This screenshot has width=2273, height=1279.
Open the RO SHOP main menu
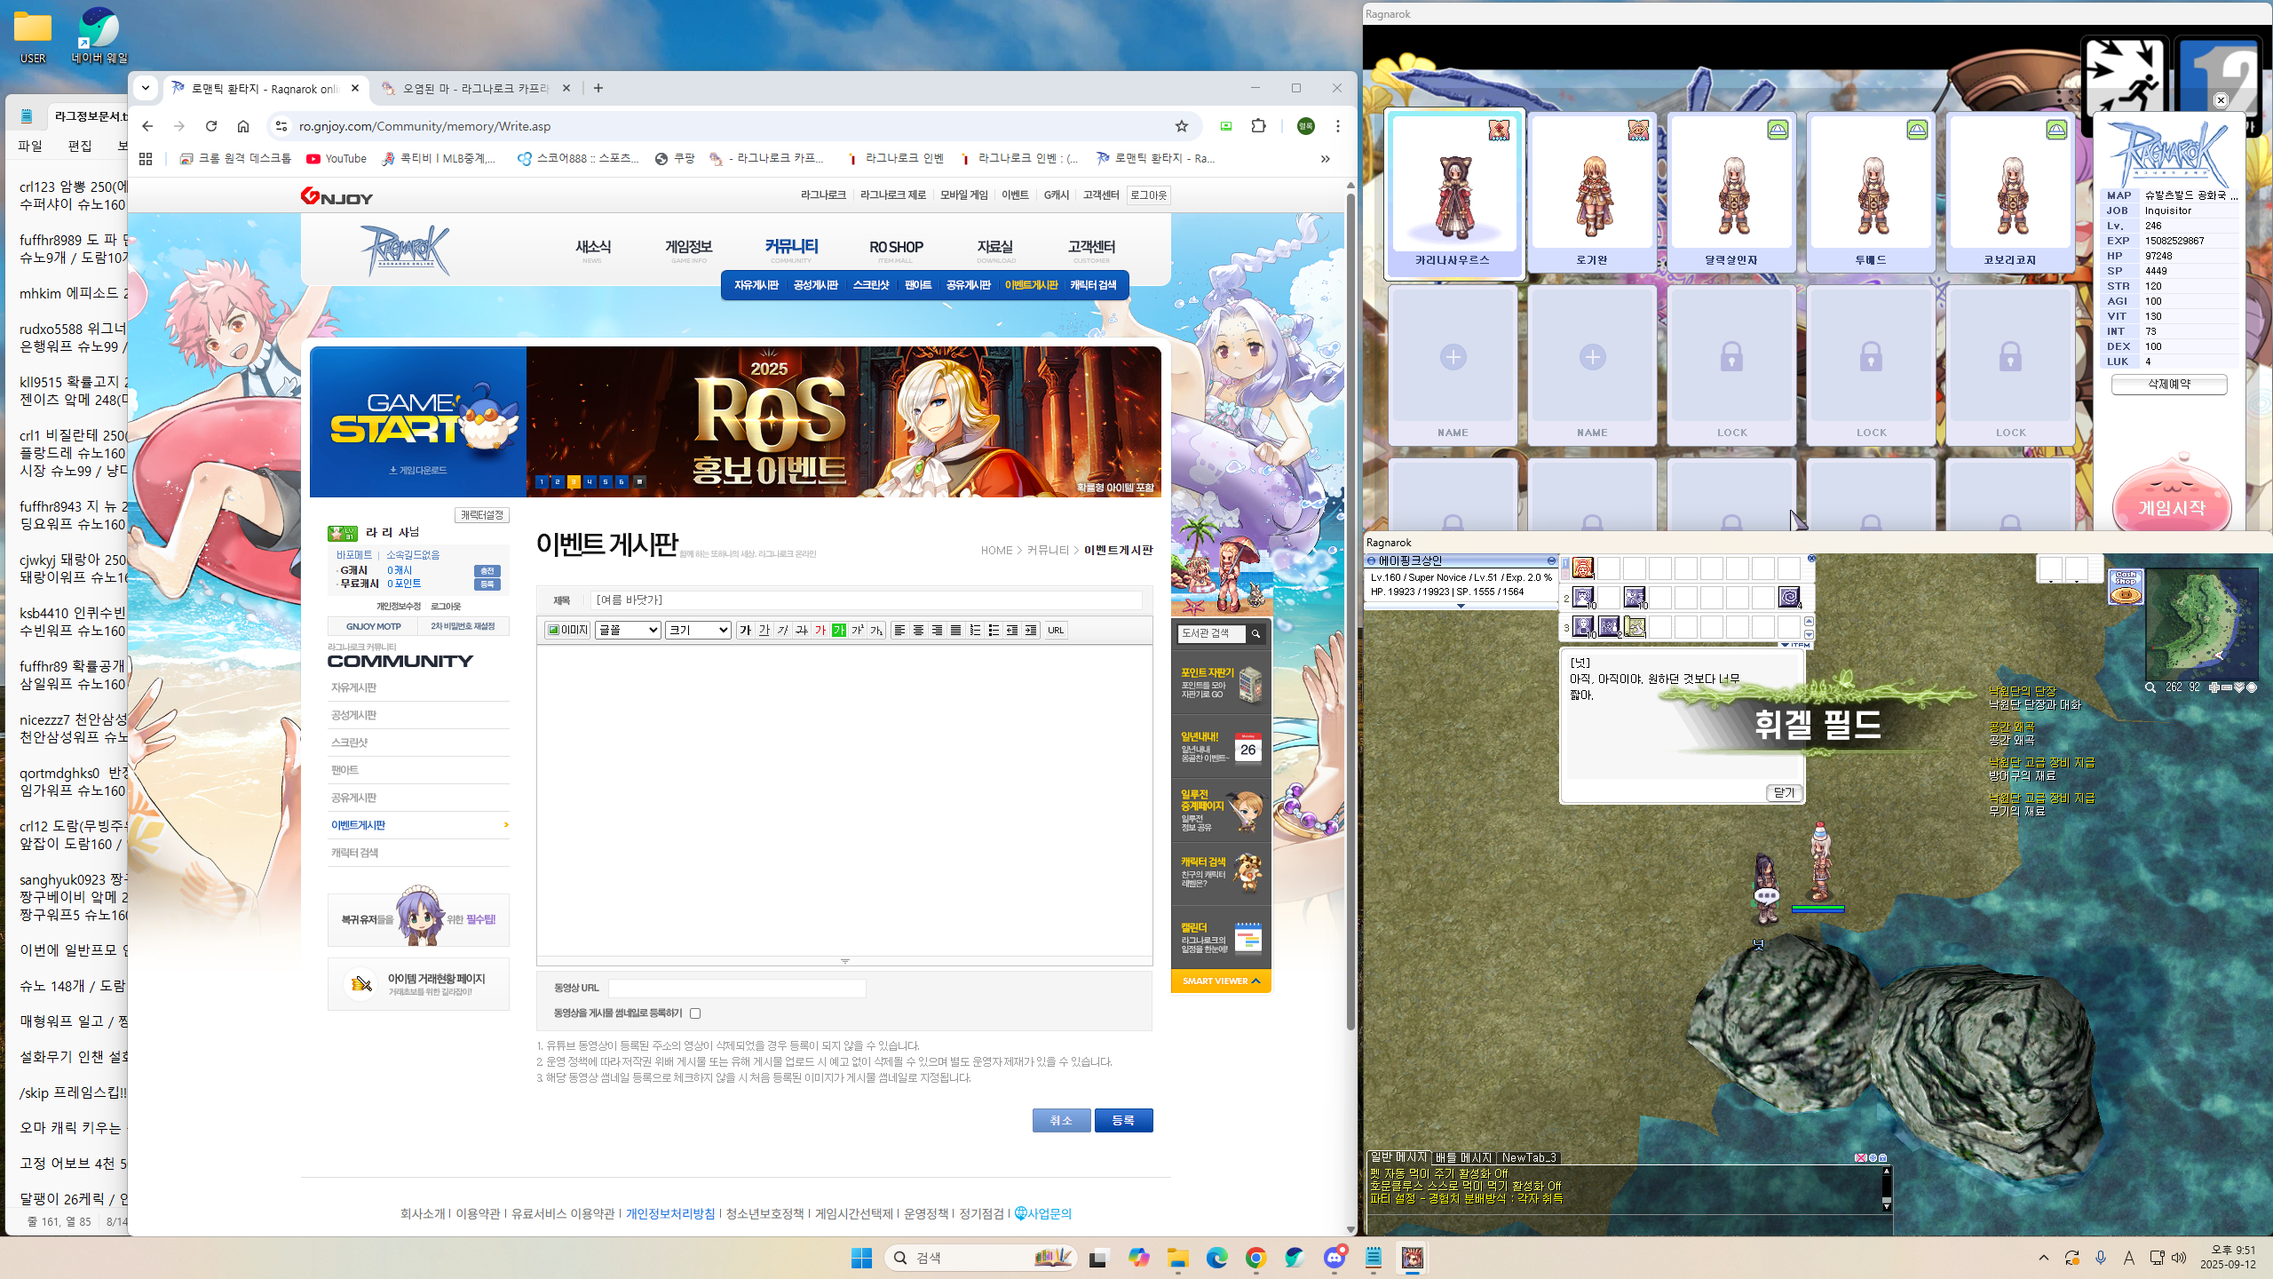click(896, 249)
